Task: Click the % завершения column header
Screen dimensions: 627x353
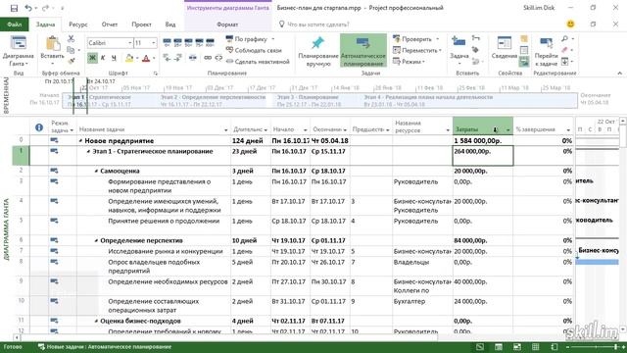Action: (544, 126)
